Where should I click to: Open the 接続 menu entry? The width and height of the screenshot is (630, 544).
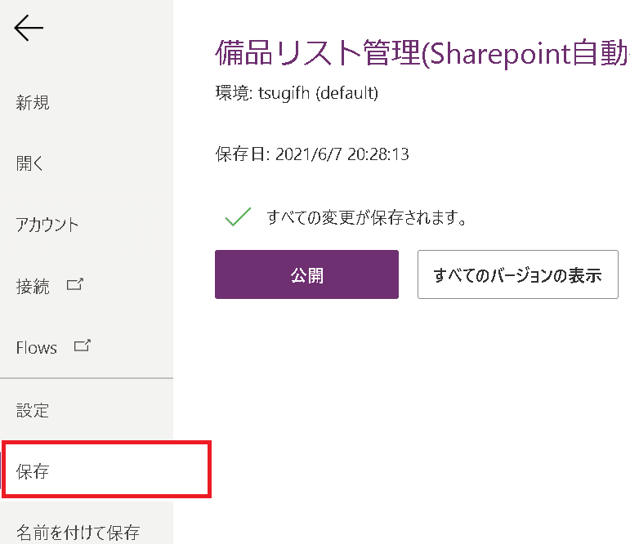[x=33, y=287]
